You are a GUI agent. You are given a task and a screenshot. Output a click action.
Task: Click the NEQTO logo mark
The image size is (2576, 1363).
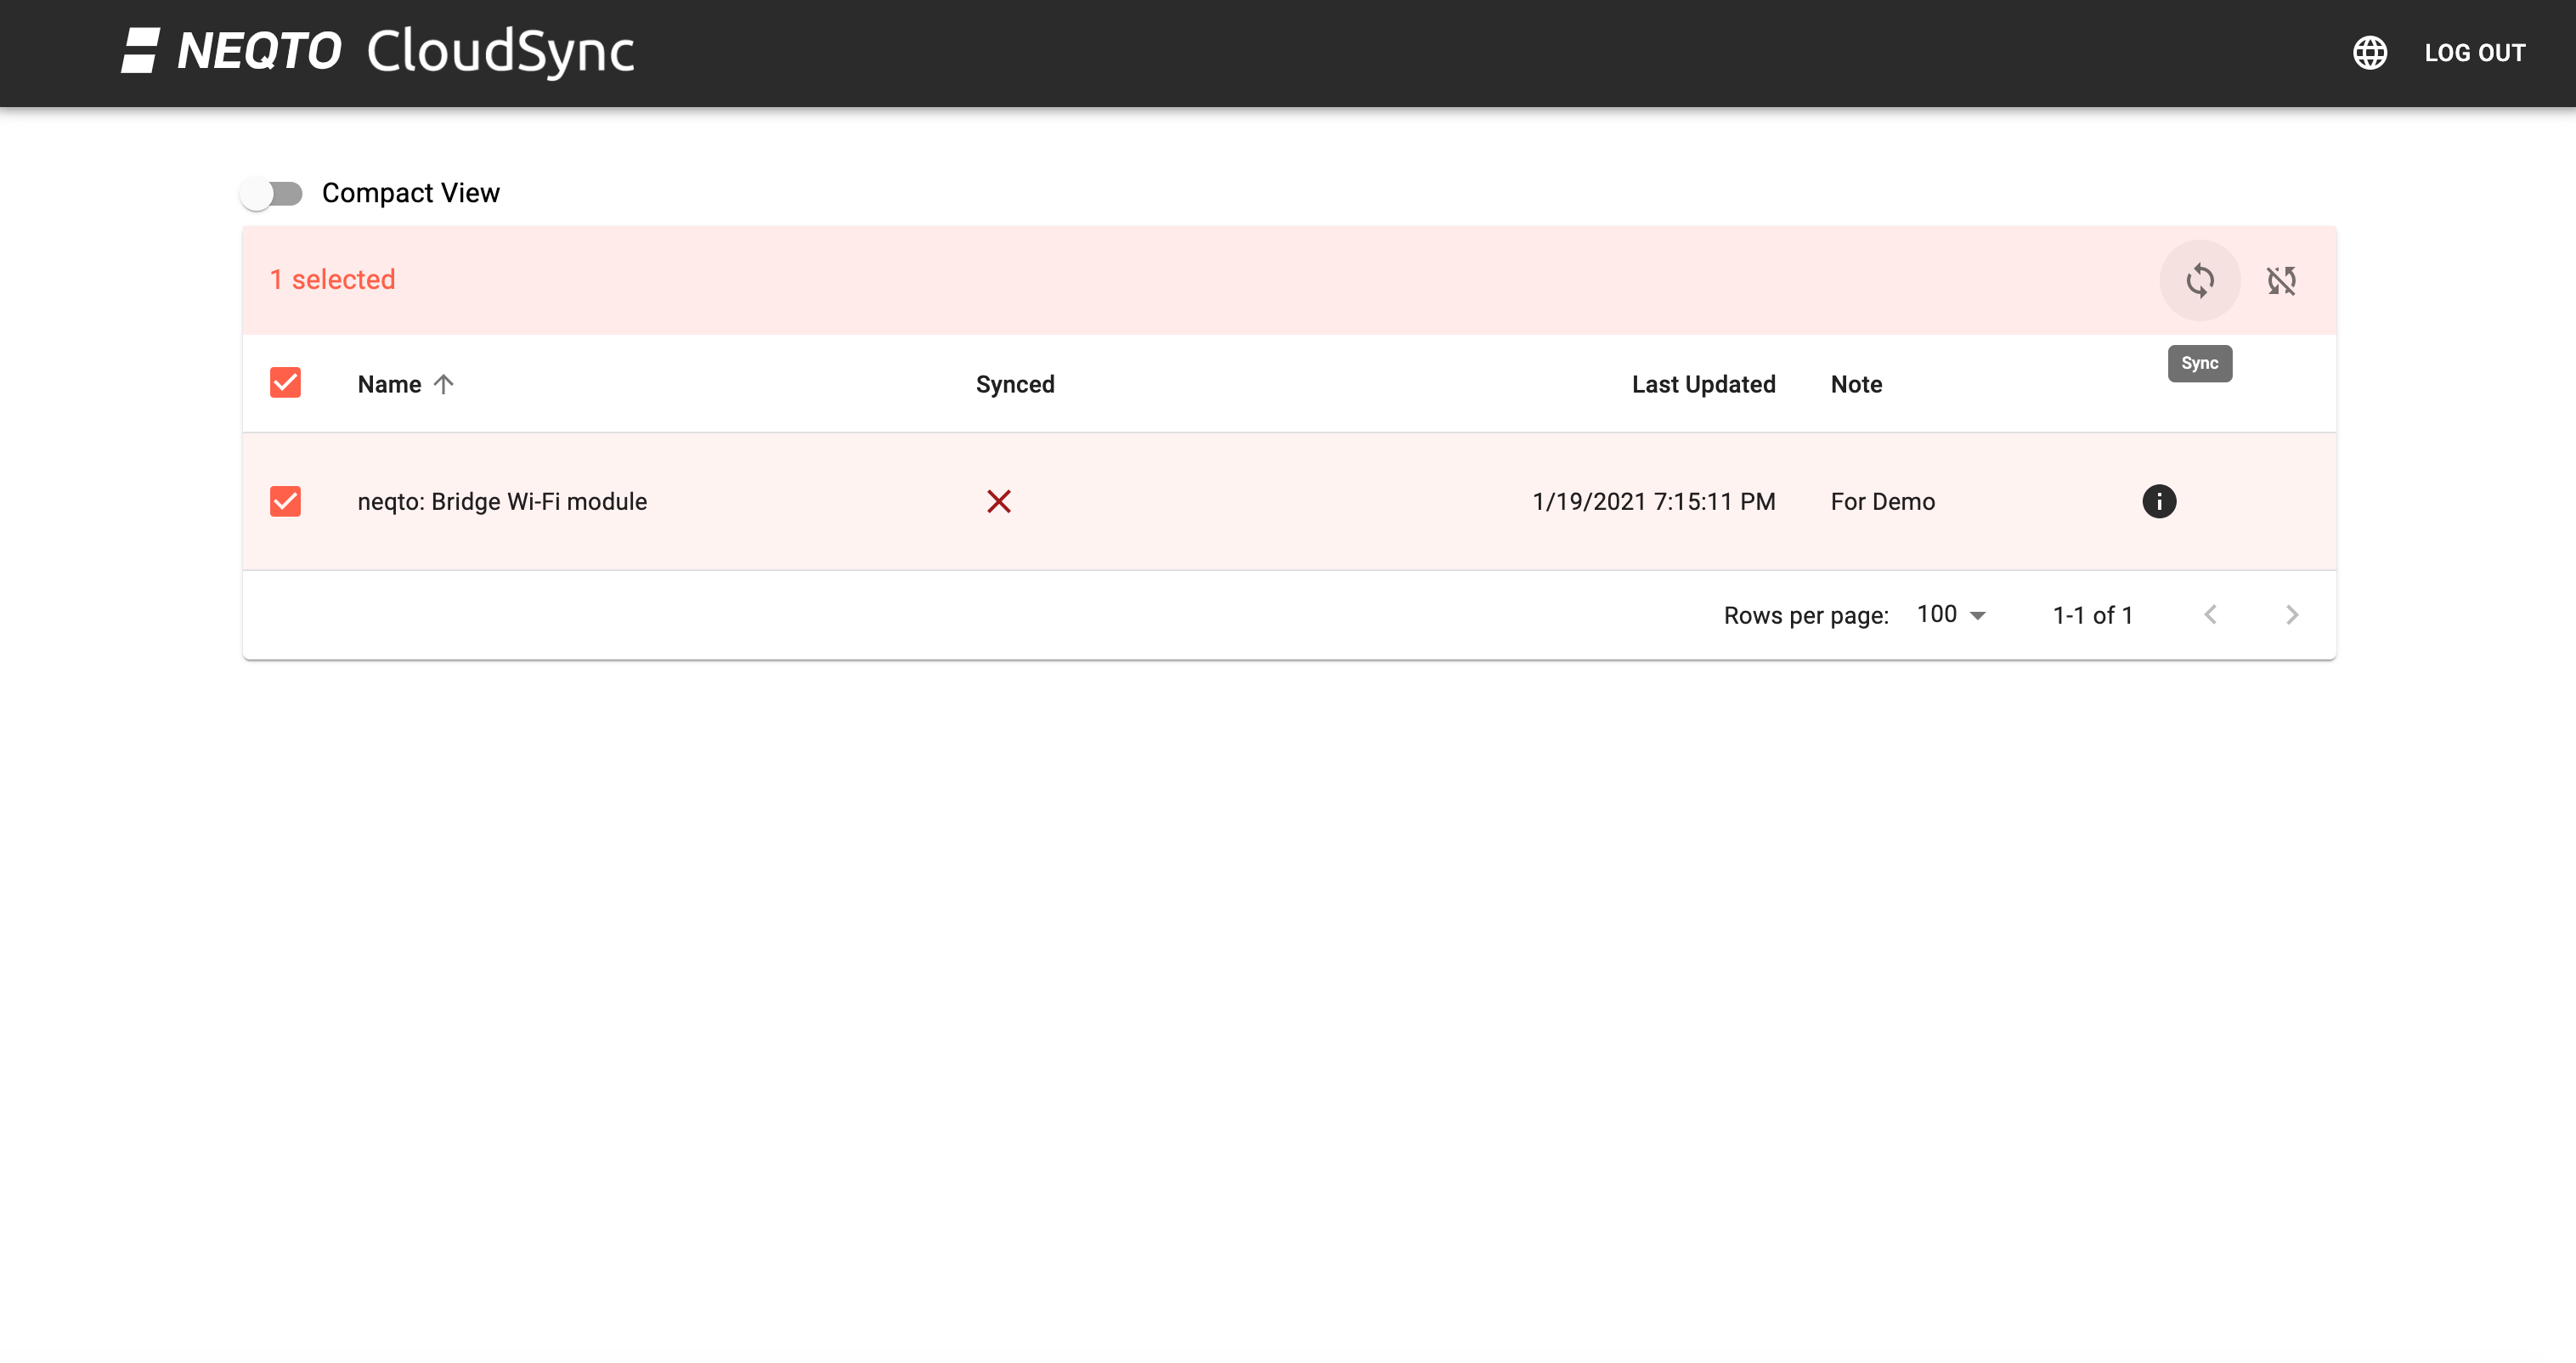tap(141, 50)
